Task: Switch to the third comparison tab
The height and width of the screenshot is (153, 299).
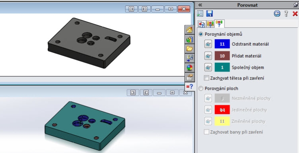Action: 219,24
